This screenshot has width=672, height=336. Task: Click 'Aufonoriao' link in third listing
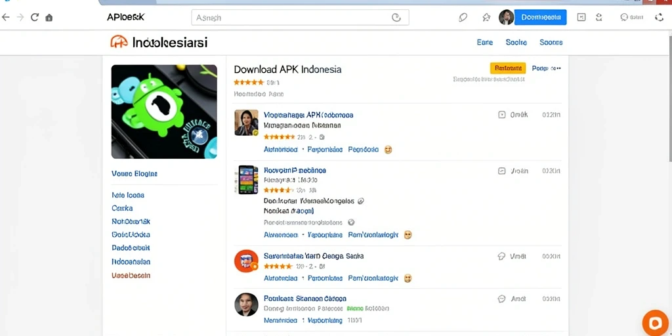(281, 278)
